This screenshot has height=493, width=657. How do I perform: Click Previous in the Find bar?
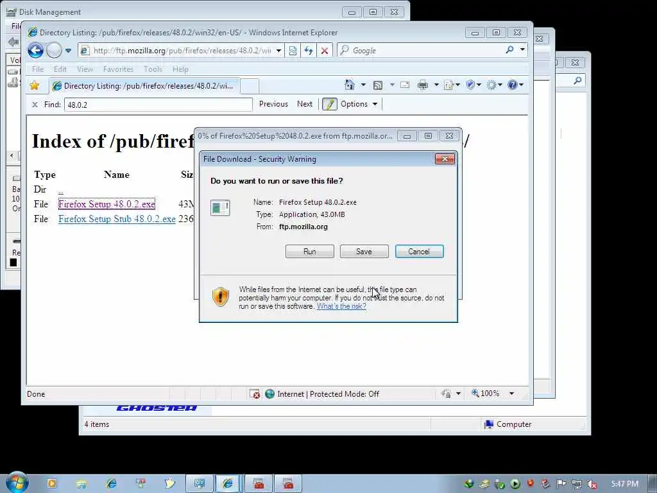pos(273,104)
